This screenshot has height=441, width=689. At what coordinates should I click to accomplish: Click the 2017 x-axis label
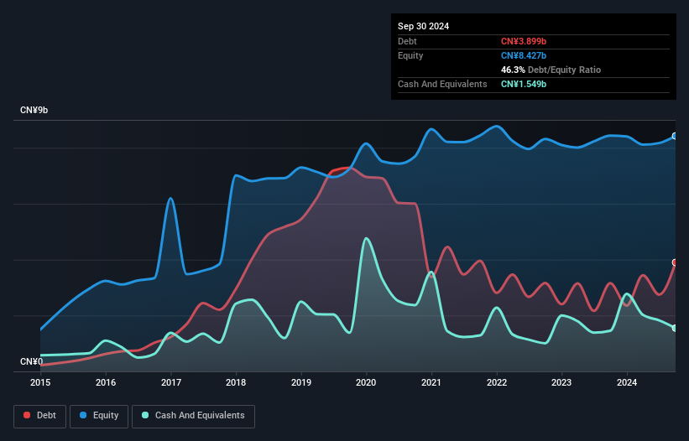(x=171, y=382)
